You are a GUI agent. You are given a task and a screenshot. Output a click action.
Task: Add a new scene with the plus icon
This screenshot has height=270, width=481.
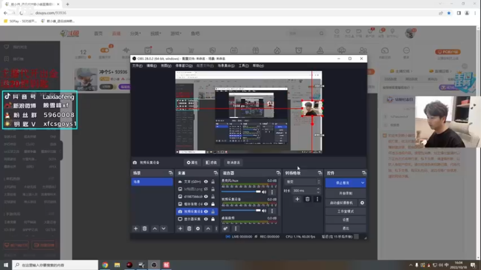click(136, 229)
